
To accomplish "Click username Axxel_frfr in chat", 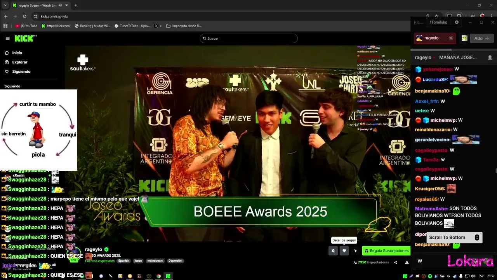I will (x=427, y=101).
